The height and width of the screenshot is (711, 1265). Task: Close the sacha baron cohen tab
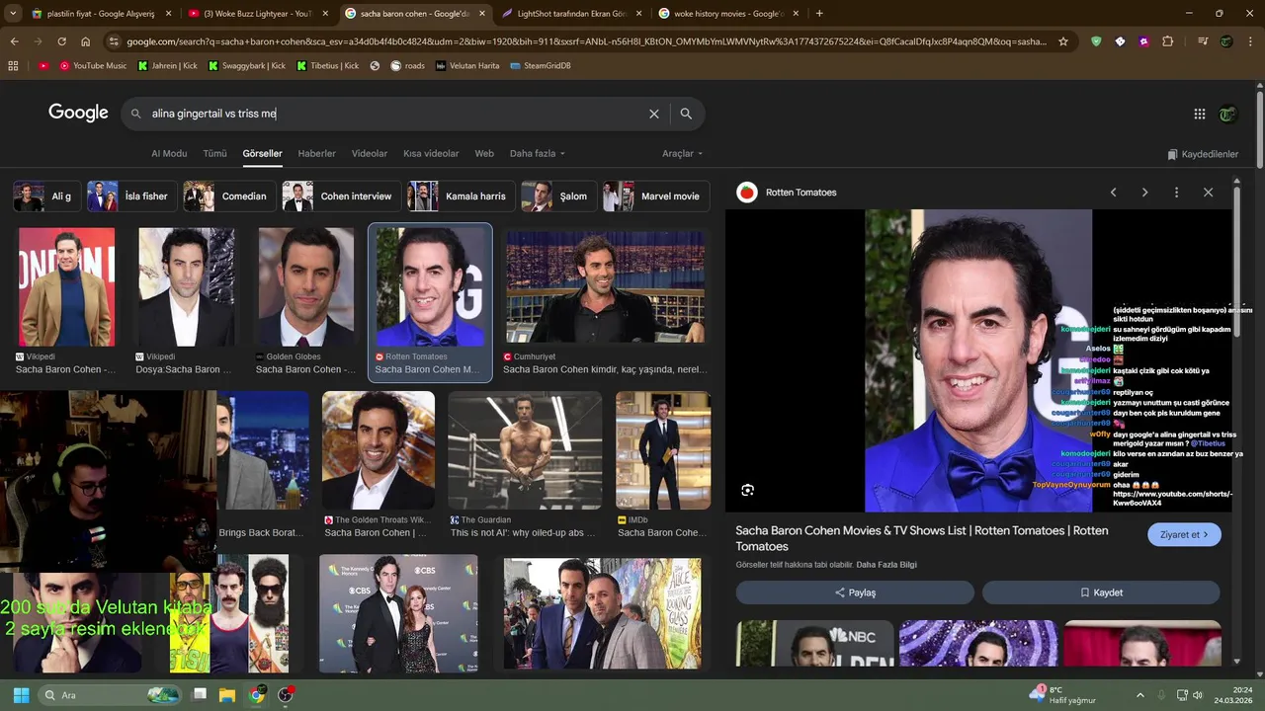click(481, 14)
